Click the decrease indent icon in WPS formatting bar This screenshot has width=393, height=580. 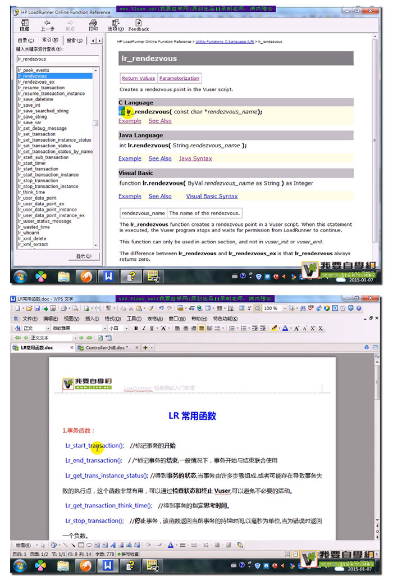pyautogui.click(x=255, y=328)
